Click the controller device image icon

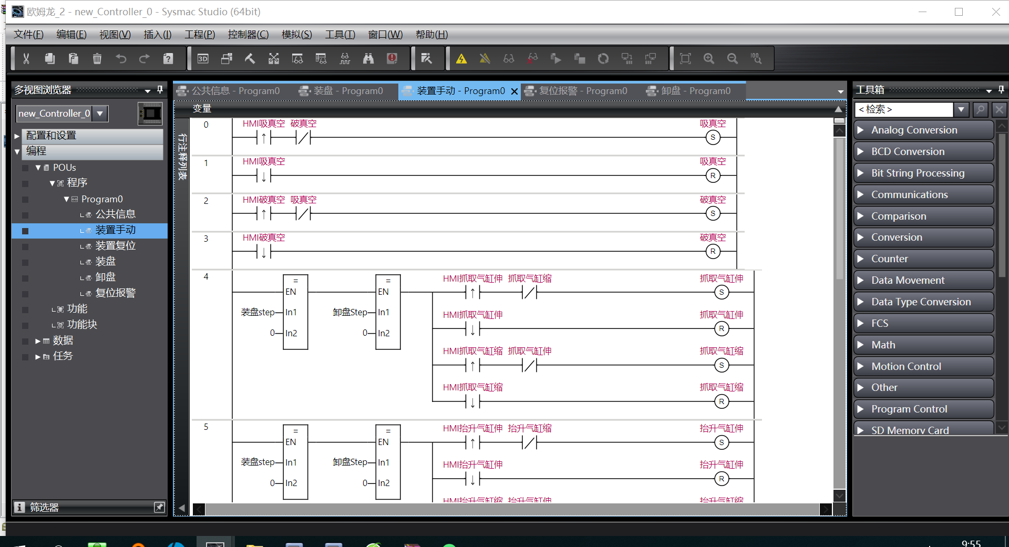click(150, 113)
